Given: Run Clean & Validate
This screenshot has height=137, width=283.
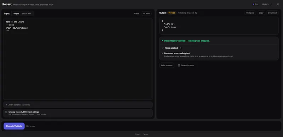Looking at the screenshot, I should pos(14,126).
